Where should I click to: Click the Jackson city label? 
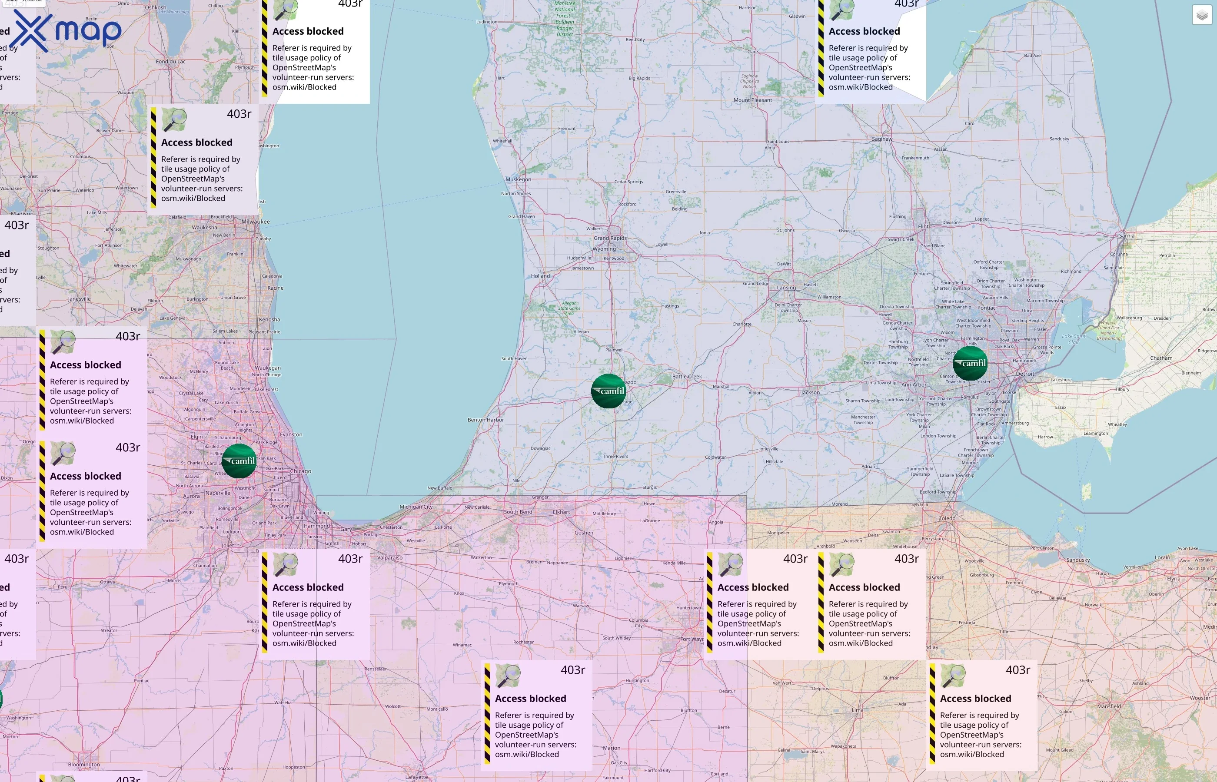(x=810, y=393)
